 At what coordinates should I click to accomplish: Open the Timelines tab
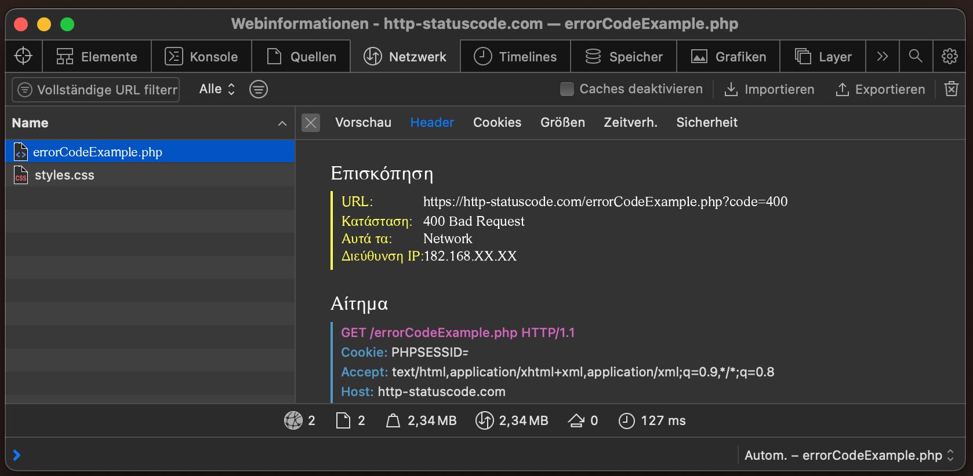pyautogui.click(x=515, y=56)
